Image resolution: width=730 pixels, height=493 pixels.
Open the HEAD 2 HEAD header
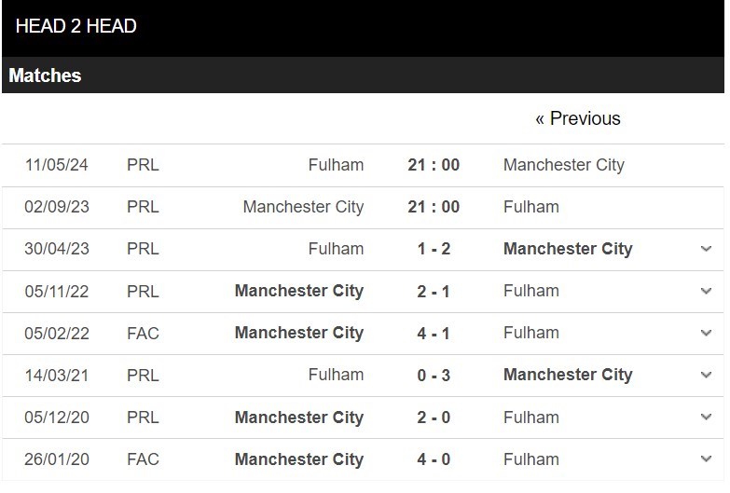[x=76, y=26]
